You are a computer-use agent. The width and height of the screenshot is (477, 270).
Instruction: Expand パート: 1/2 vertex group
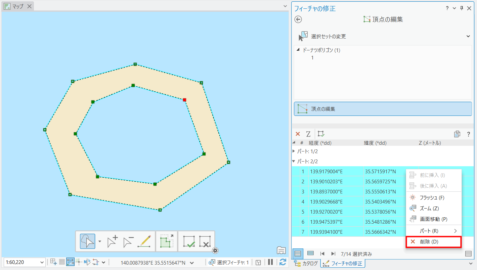(x=294, y=151)
